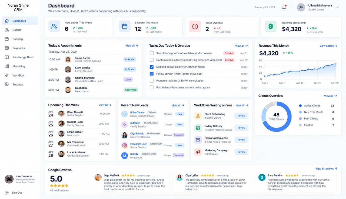The image size is (346, 199).
Task: Click the Instagram User lead icon
Action: coord(124,145)
